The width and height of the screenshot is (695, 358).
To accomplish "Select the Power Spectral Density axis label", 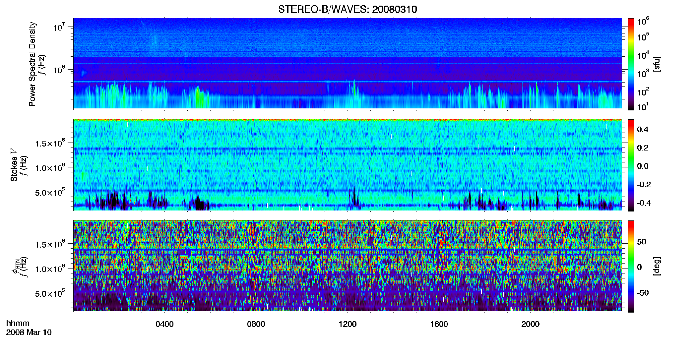I will coord(32,64).
